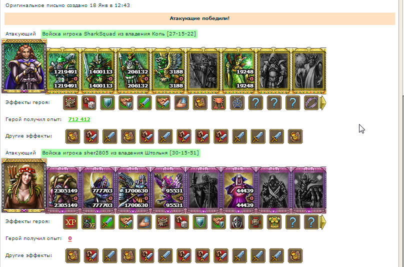Click the SharkSquad troops label from Копь
Viewport: 404px width, 267px height.
point(119,34)
